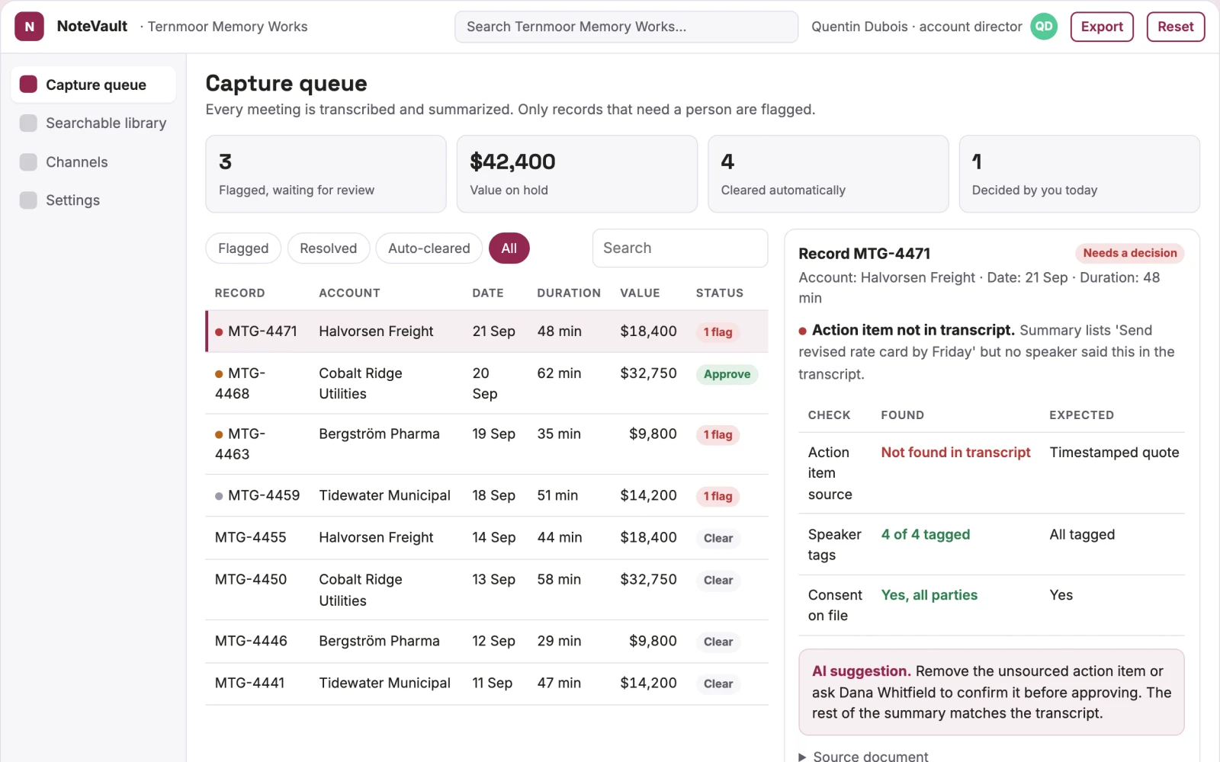Viewport: 1220px width, 762px height.
Task: Click the Approve badge on MTG-4468
Action: (727, 374)
